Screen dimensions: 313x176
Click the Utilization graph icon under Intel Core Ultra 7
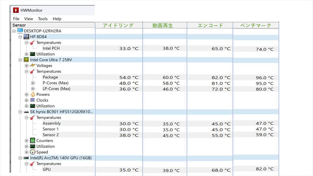pos(33,106)
